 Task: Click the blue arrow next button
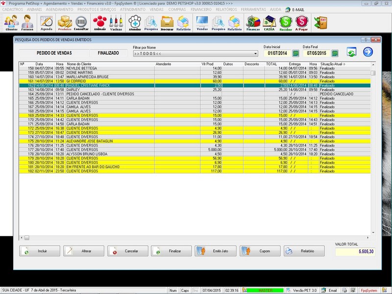click(368, 52)
